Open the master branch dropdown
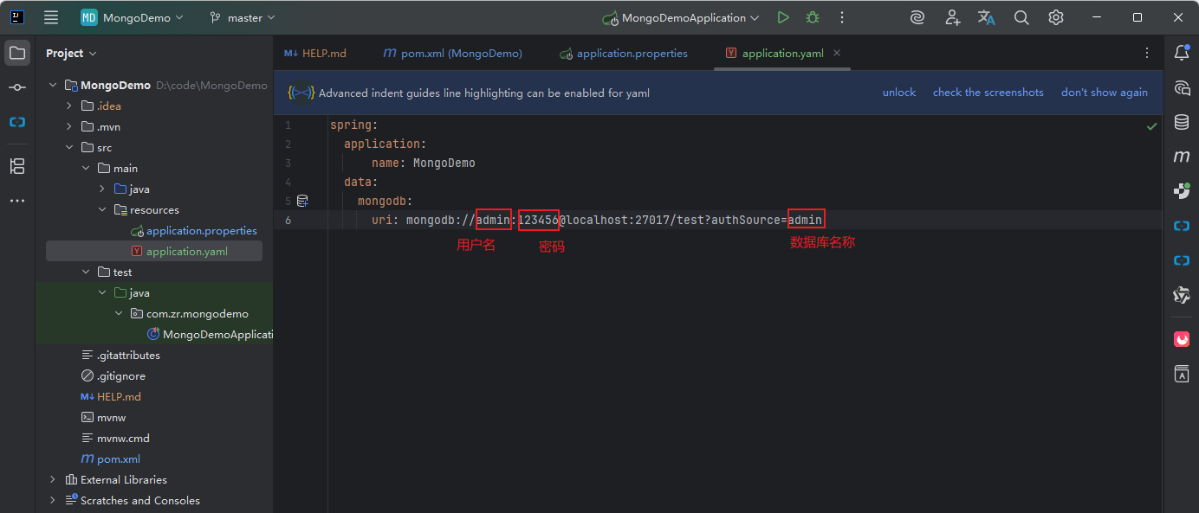Image resolution: width=1199 pixels, height=513 pixels. tap(243, 17)
